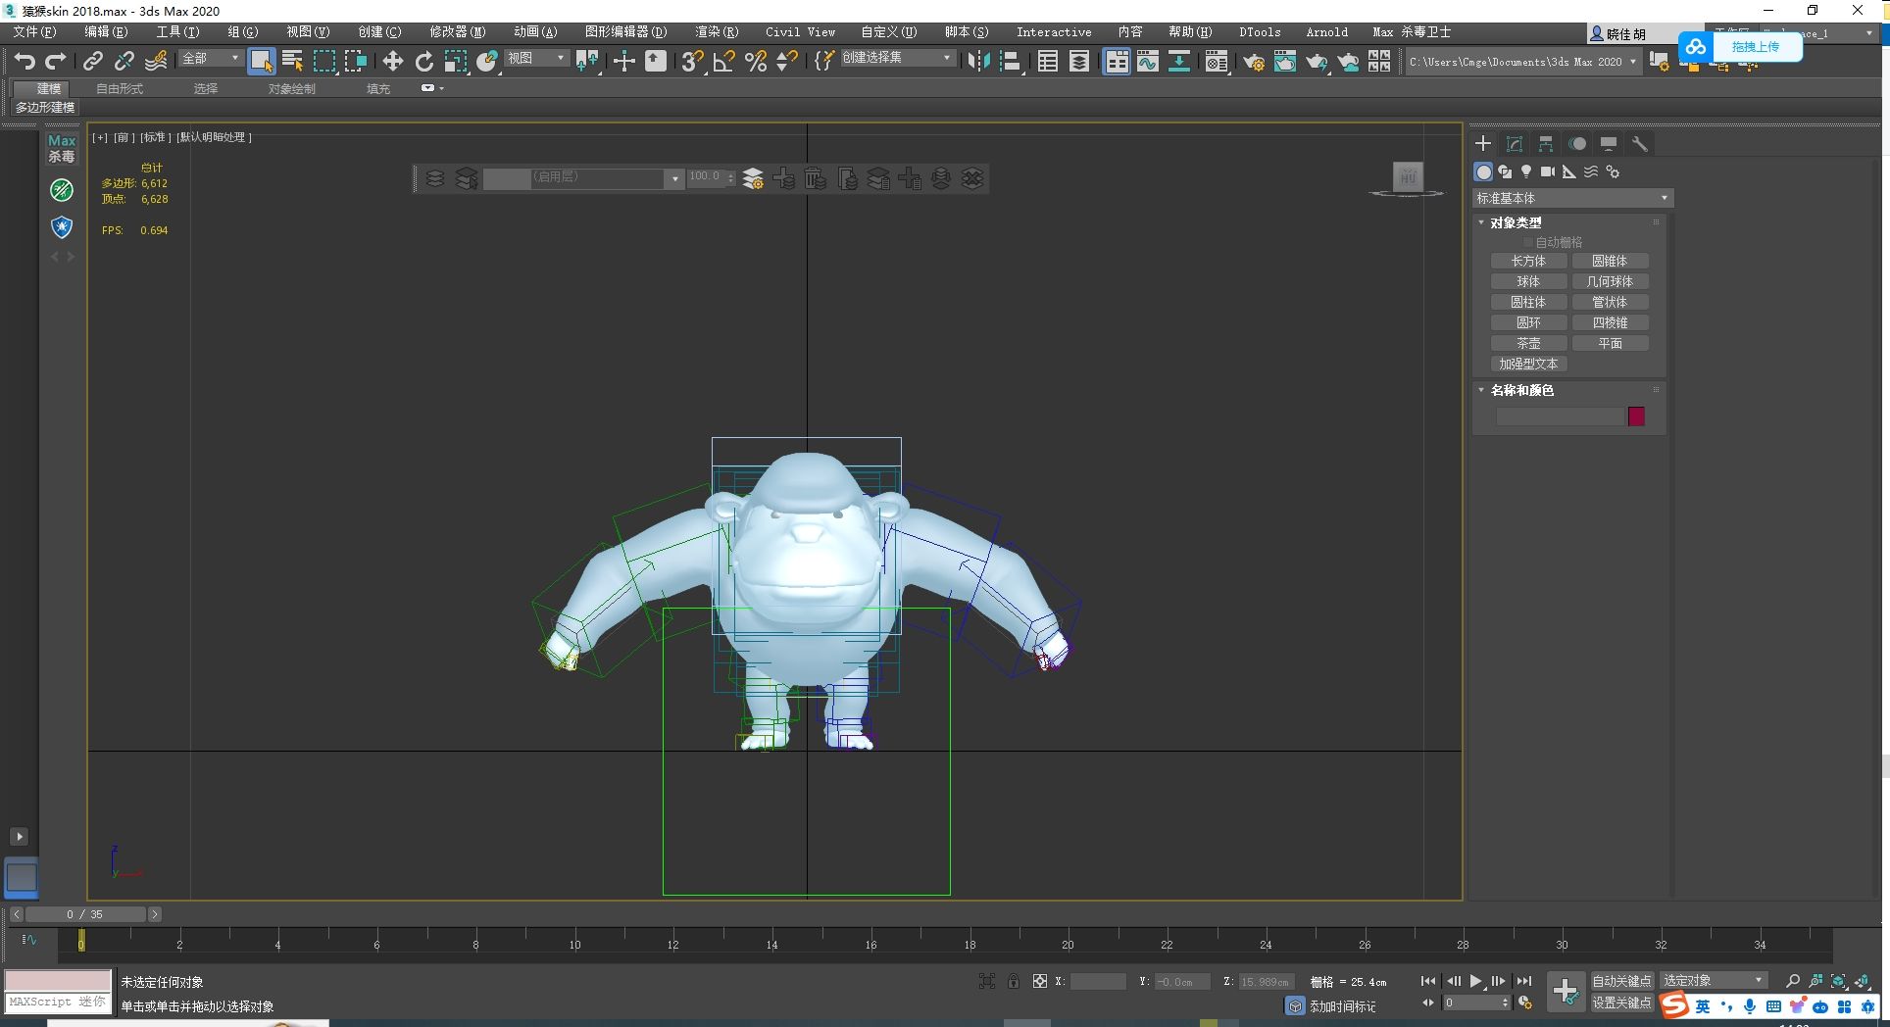Create a 茶壶 teapot primitive
This screenshot has width=1890, height=1027.
click(1528, 343)
